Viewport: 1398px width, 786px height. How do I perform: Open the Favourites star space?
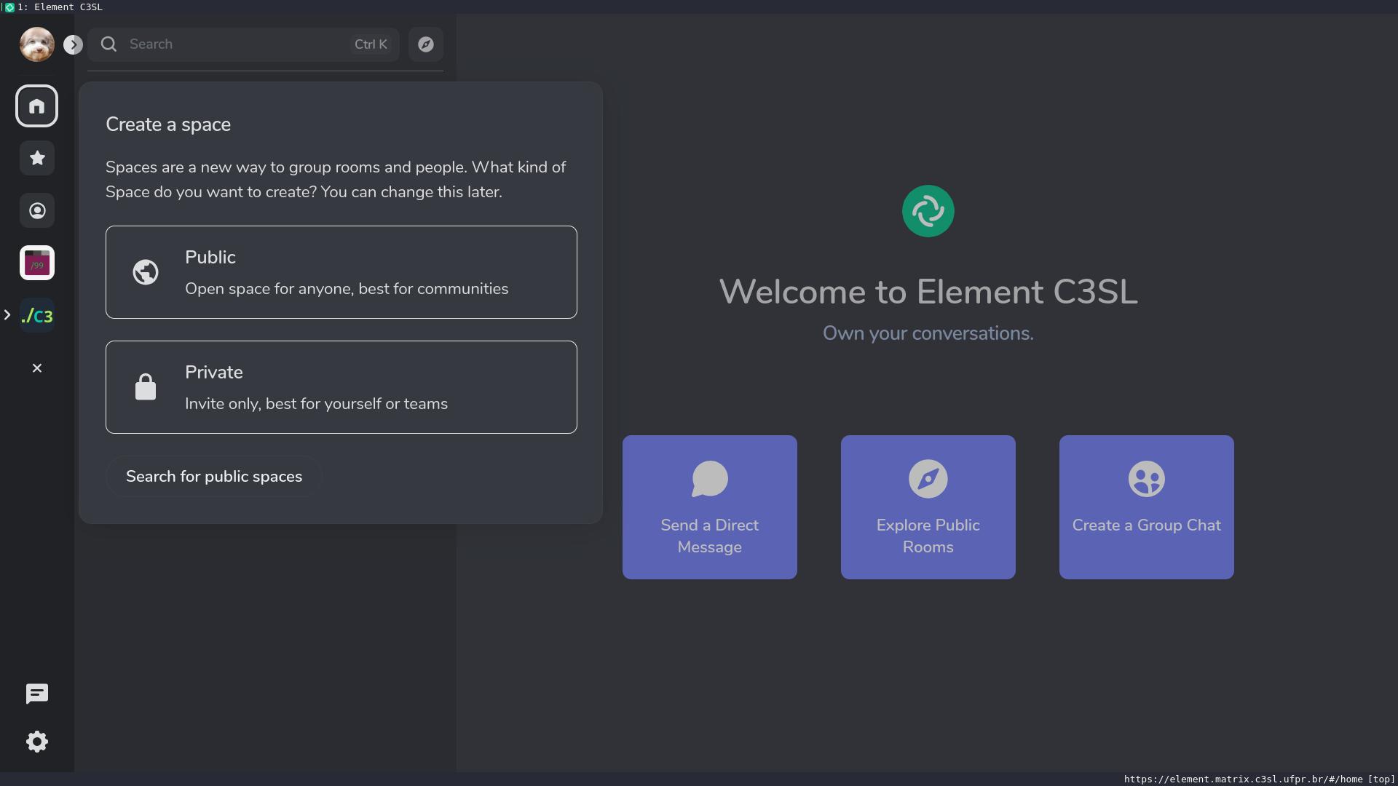[37, 158]
